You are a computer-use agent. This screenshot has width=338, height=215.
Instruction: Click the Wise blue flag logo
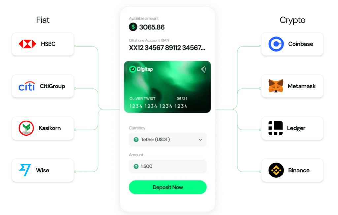[x=25, y=170]
